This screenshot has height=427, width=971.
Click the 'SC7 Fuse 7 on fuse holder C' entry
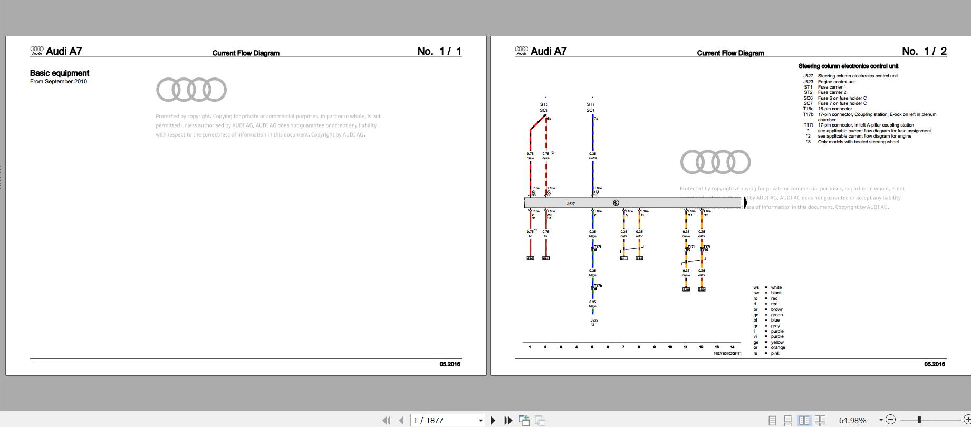tap(835, 103)
